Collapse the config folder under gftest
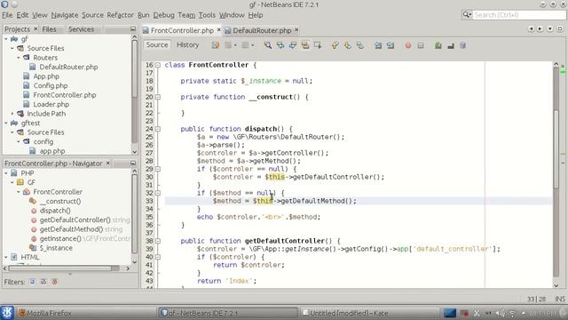The height and width of the screenshot is (320, 568). pyautogui.click(x=19, y=142)
